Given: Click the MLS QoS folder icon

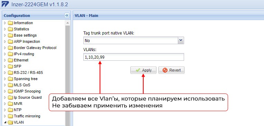Looking at the screenshot, I should pos(10,85).
